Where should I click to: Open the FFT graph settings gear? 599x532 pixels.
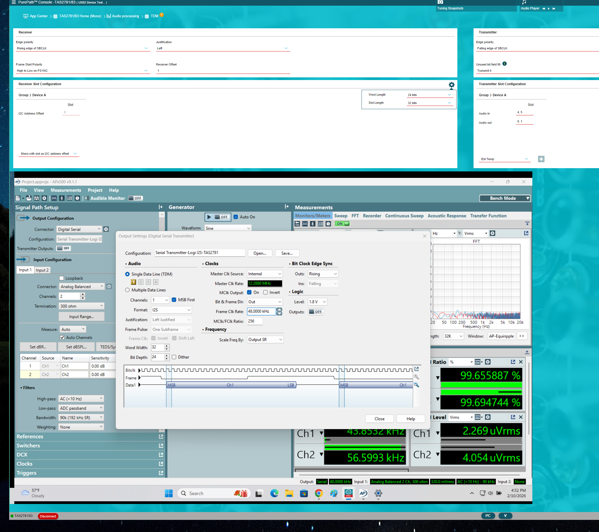click(x=493, y=233)
